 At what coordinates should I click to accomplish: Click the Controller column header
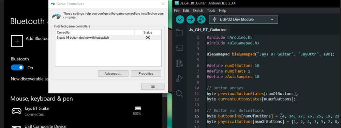(x=95, y=33)
